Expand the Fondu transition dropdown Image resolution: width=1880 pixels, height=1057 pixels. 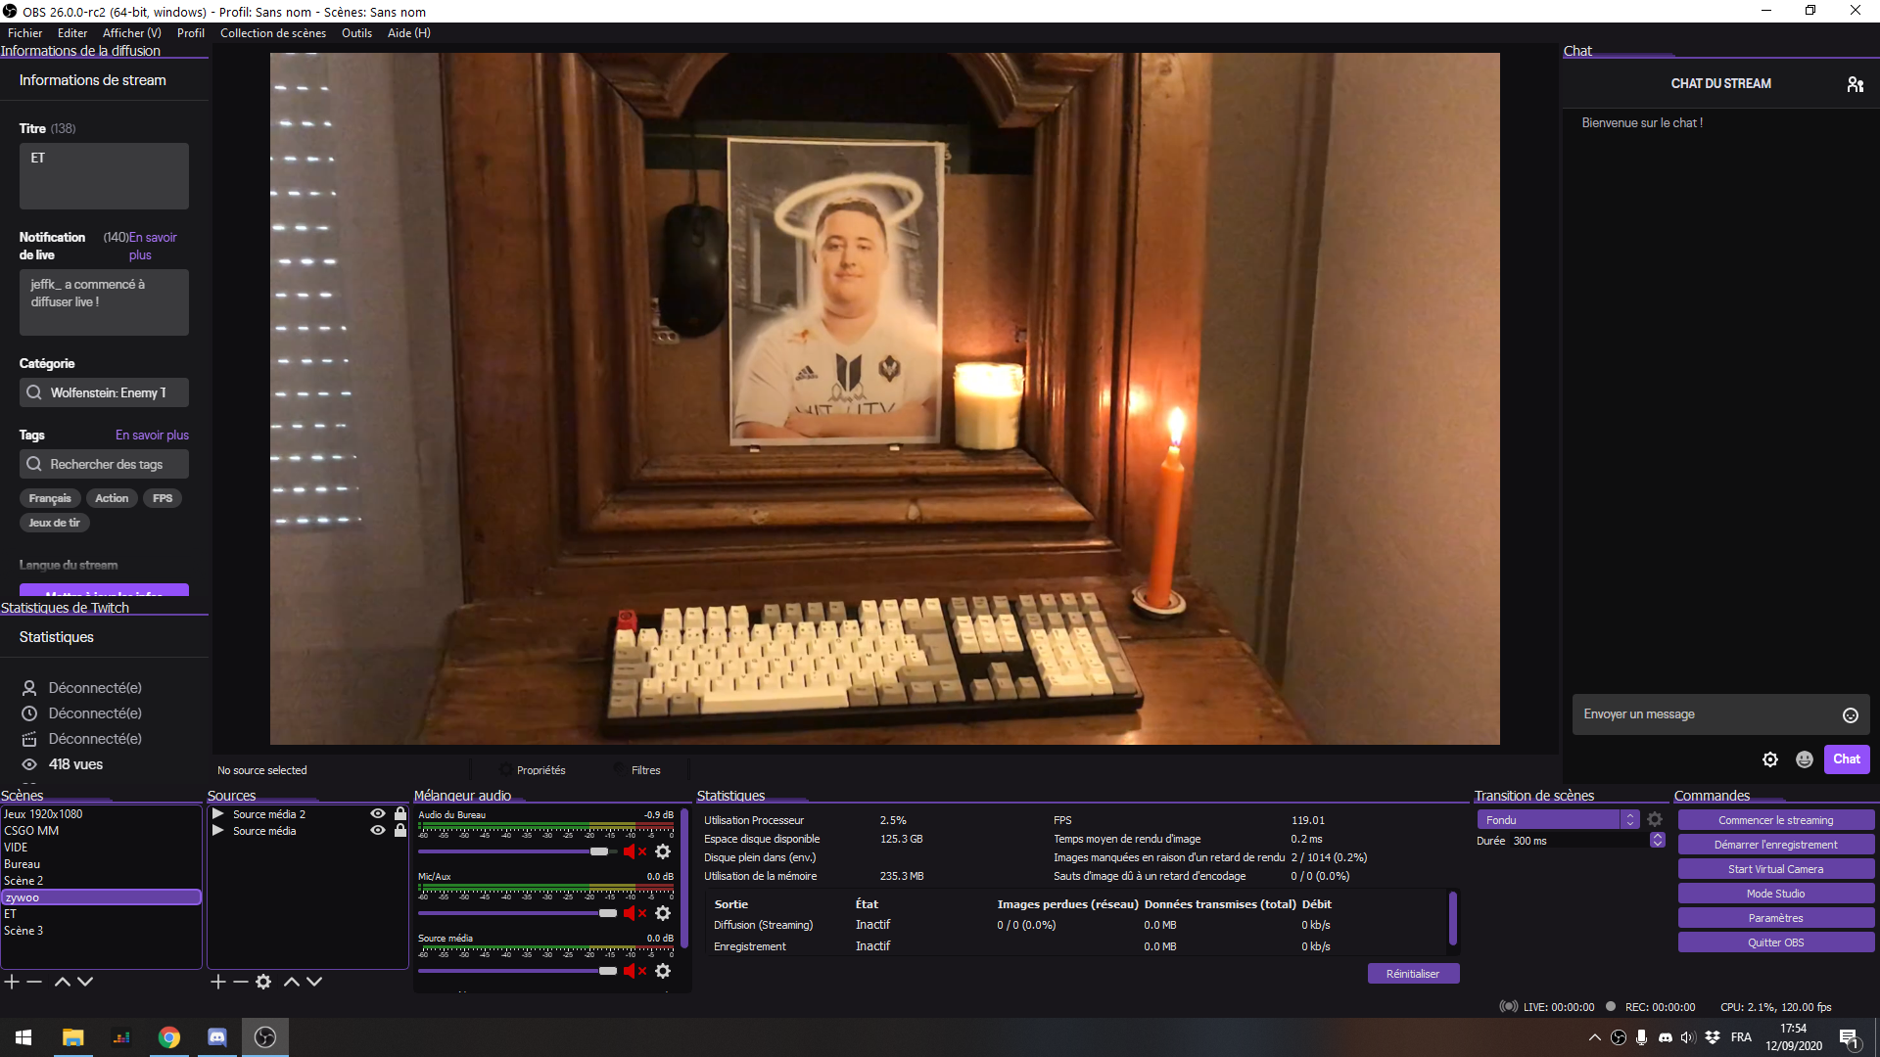pos(1629,820)
